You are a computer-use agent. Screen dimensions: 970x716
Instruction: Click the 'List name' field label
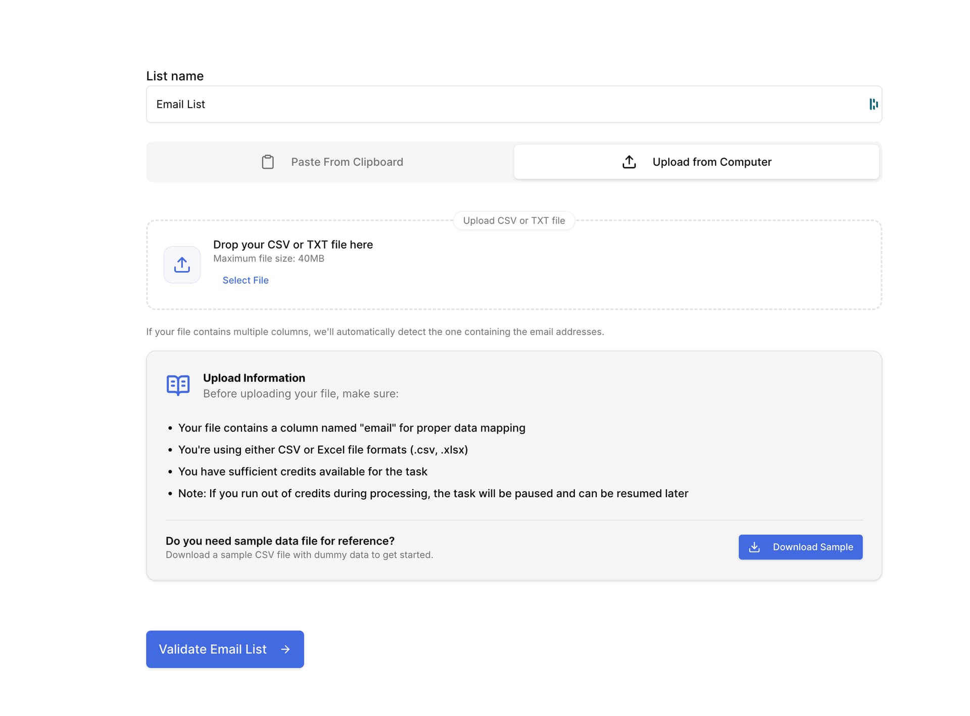[175, 76]
